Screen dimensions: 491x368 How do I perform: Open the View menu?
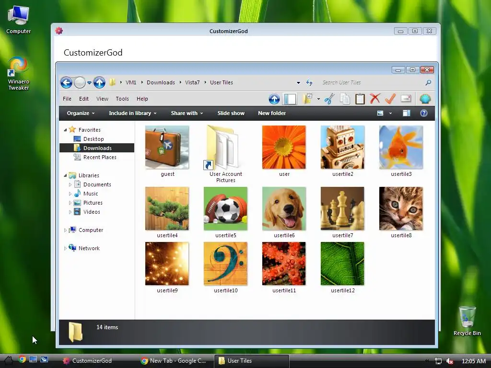[102, 99]
